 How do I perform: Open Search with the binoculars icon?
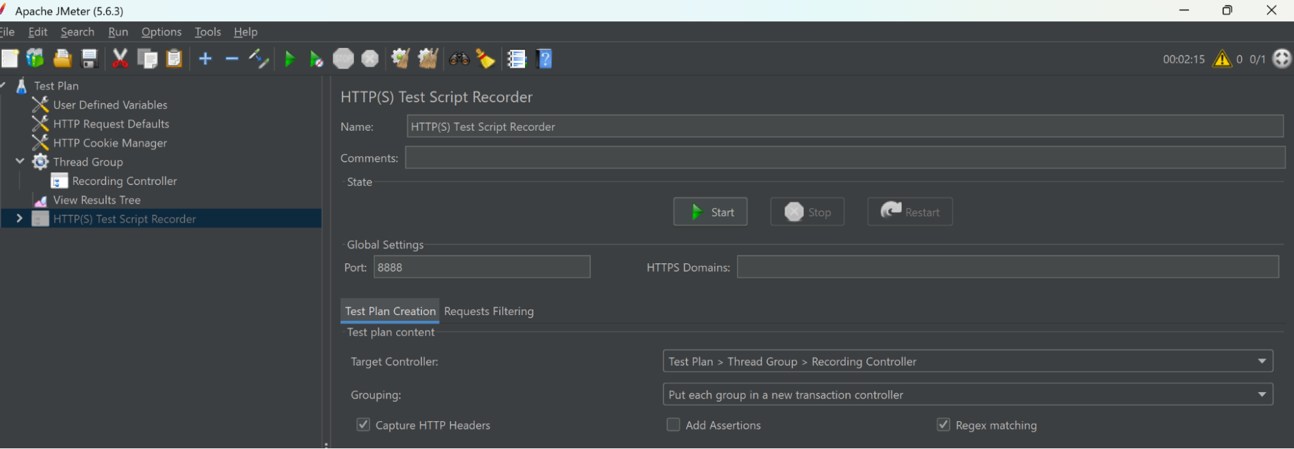[x=459, y=59]
